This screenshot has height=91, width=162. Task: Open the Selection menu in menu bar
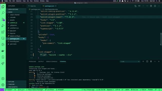19,1
